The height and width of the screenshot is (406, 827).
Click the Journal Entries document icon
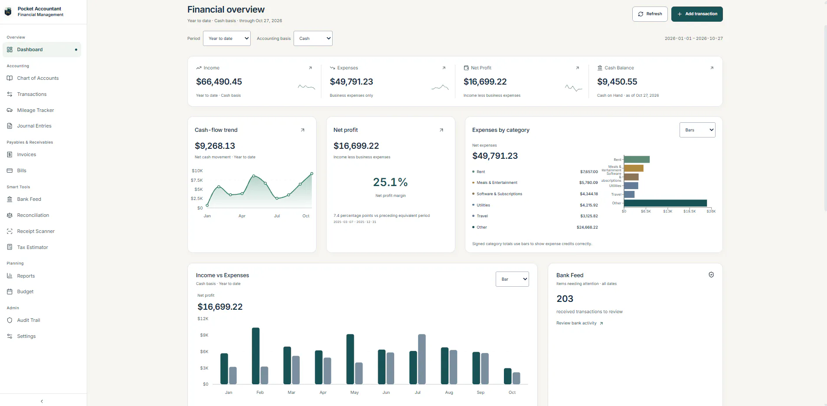(x=10, y=126)
